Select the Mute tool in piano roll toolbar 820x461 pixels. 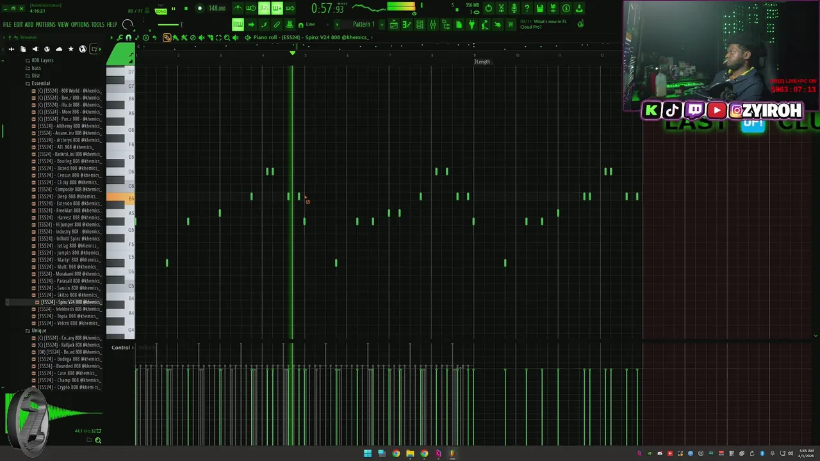coord(202,38)
